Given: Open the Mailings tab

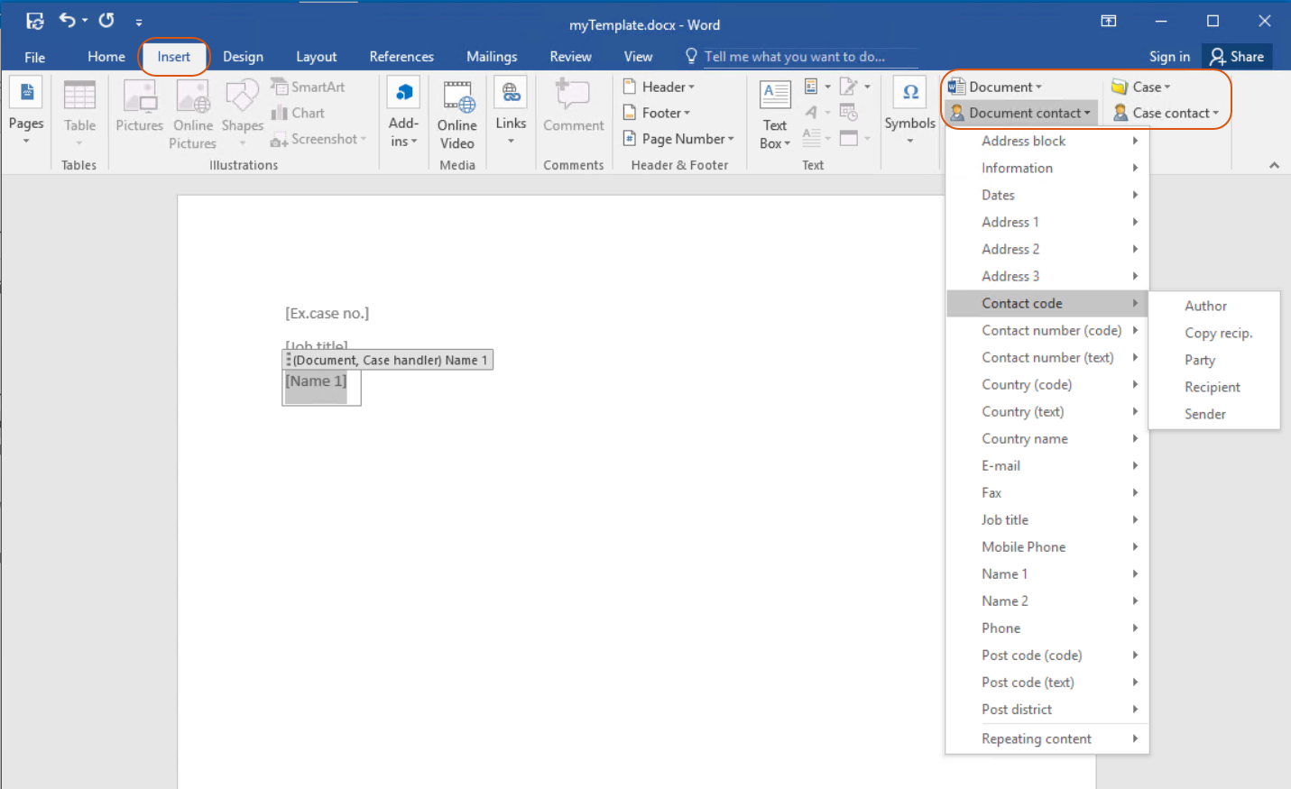Looking at the screenshot, I should (492, 57).
